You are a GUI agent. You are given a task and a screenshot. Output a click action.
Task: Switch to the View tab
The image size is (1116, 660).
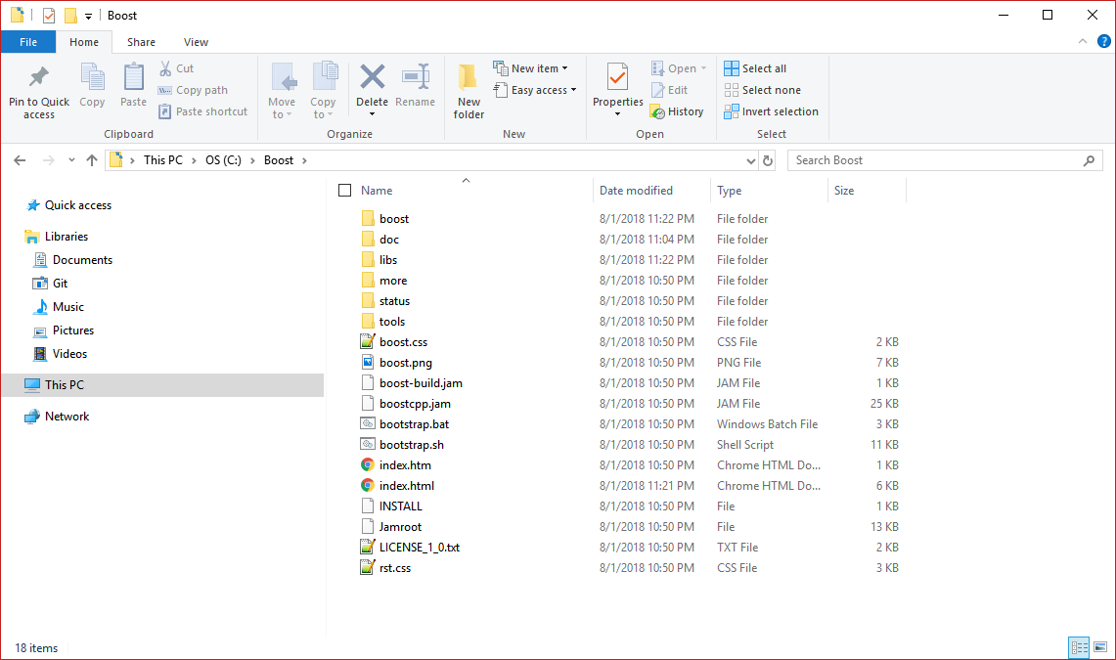pyautogui.click(x=196, y=42)
